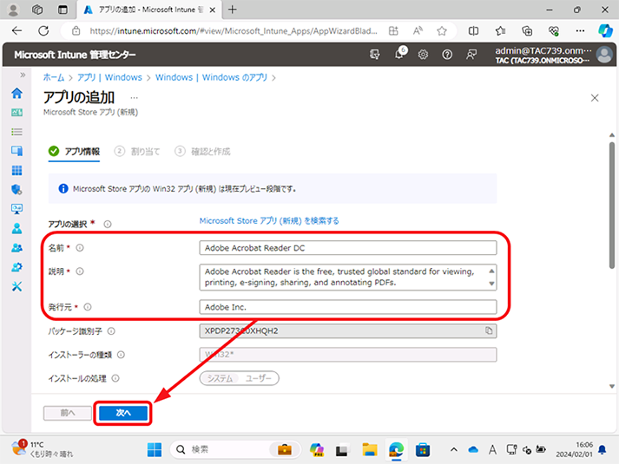This screenshot has width=619, height=464.
Task: Open File Explorer from taskbar
Action: coord(370,449)
